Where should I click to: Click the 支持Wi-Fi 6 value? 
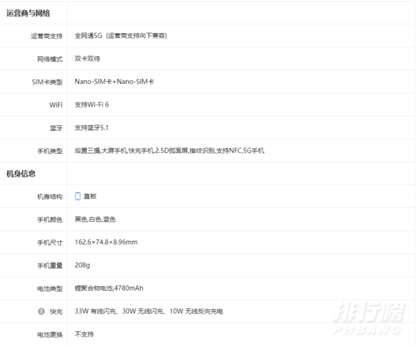[x=92, y=105]
